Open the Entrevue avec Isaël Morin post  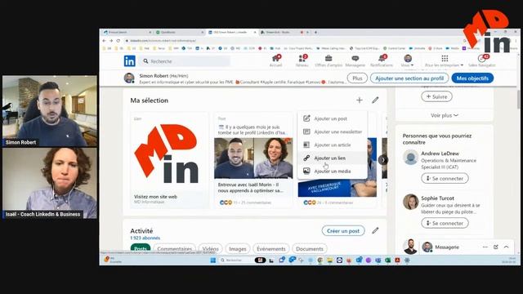253,160
